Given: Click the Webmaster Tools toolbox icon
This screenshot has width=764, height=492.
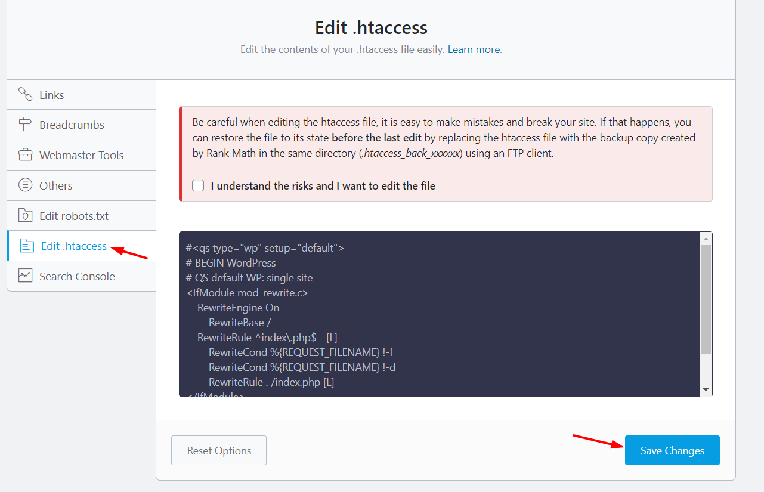Looking at the screenshot, I should click(25, 155).
